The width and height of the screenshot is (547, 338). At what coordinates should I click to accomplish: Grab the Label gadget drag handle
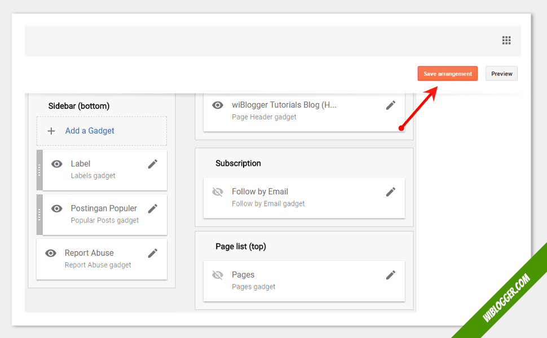39,170
